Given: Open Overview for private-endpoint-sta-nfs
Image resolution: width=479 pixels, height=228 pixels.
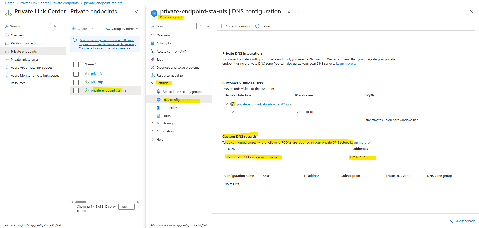Looking at the screenshot, I should pos(163,35).
